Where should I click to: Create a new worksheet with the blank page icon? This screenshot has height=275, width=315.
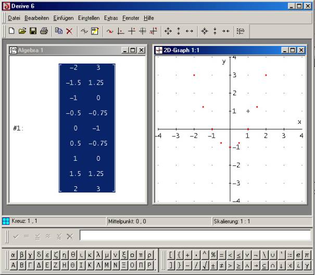11,31
